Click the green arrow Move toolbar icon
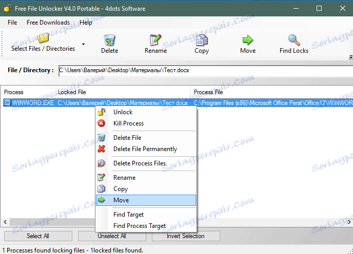The height and width of the screenshot is (254, 353). point(248,40)
